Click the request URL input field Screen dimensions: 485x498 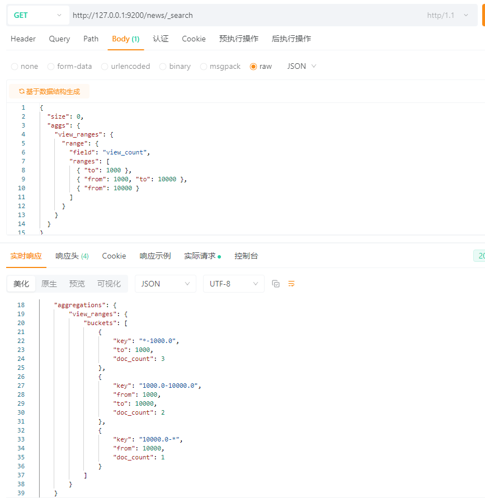click(x=244, y=15)
